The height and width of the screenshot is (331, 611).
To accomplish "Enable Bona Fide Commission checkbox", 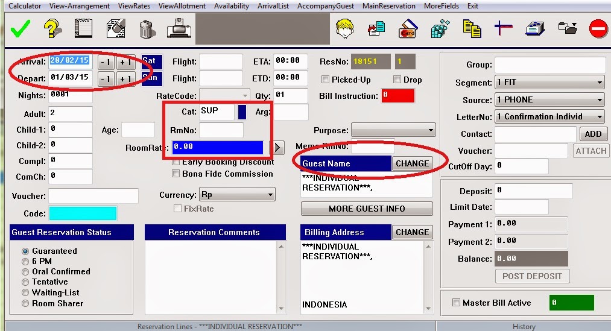I will [x=176, y=174].
